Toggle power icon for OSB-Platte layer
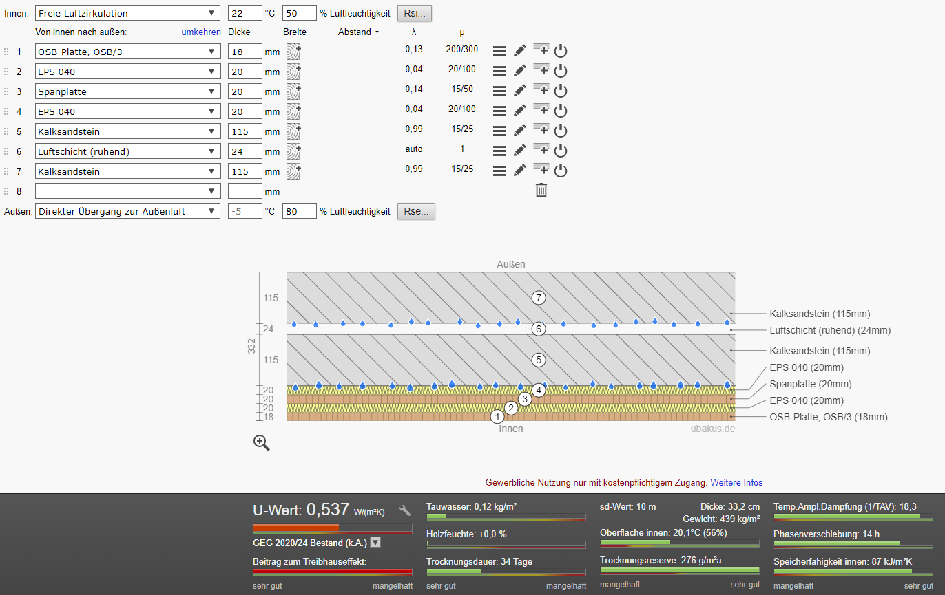This screenshot has width=945, height=595. point(561,51)
